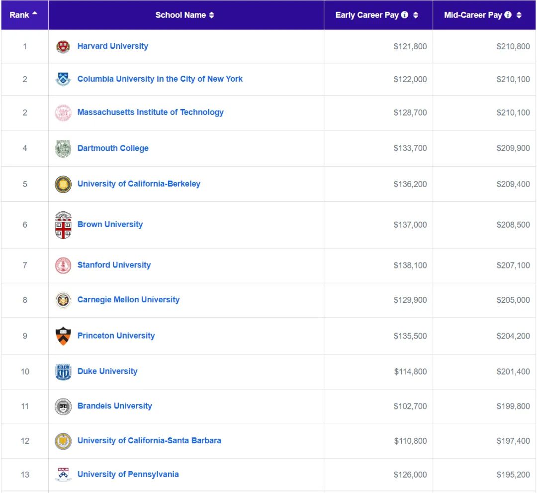Click the Brown University crest logo

coord(63,225)
